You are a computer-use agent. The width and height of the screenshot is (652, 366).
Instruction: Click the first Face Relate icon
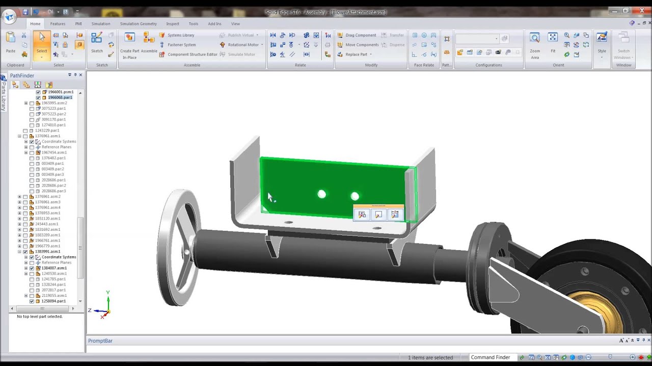click(x=415, y=35)
